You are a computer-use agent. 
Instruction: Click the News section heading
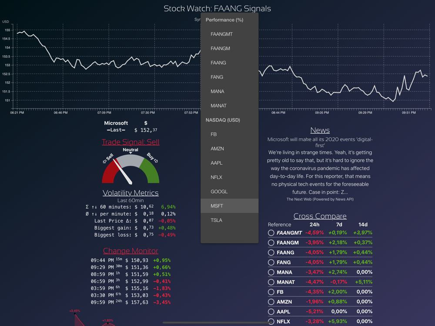point(320,130)
